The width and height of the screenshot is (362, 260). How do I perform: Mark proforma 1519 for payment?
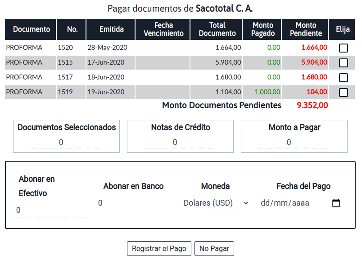343,92
